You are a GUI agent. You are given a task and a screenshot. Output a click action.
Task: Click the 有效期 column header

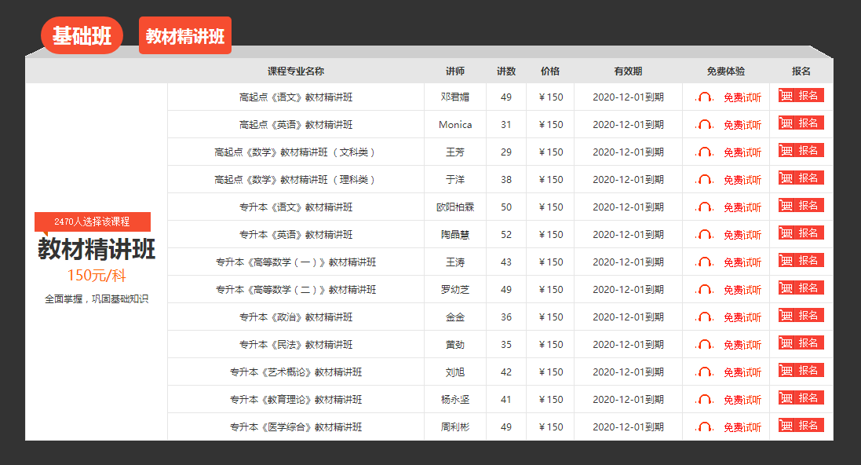click(628, 71)
